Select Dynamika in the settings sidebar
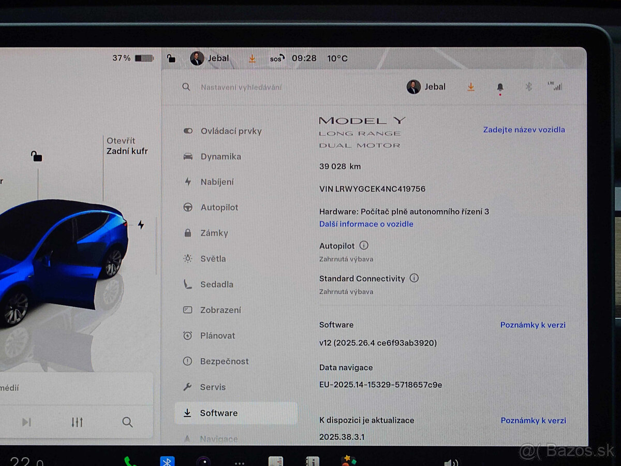Image resolution: width=621 pixels, height=466 pixels. pyautogui.click(x=220, y=156)
